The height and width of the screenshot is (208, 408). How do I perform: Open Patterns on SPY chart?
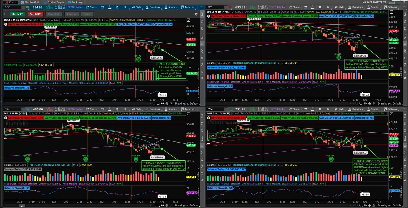[391, 7]
